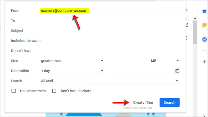Click the open in new window icon
This screenshot has width=208, height=117.
[x=187, y=25]
